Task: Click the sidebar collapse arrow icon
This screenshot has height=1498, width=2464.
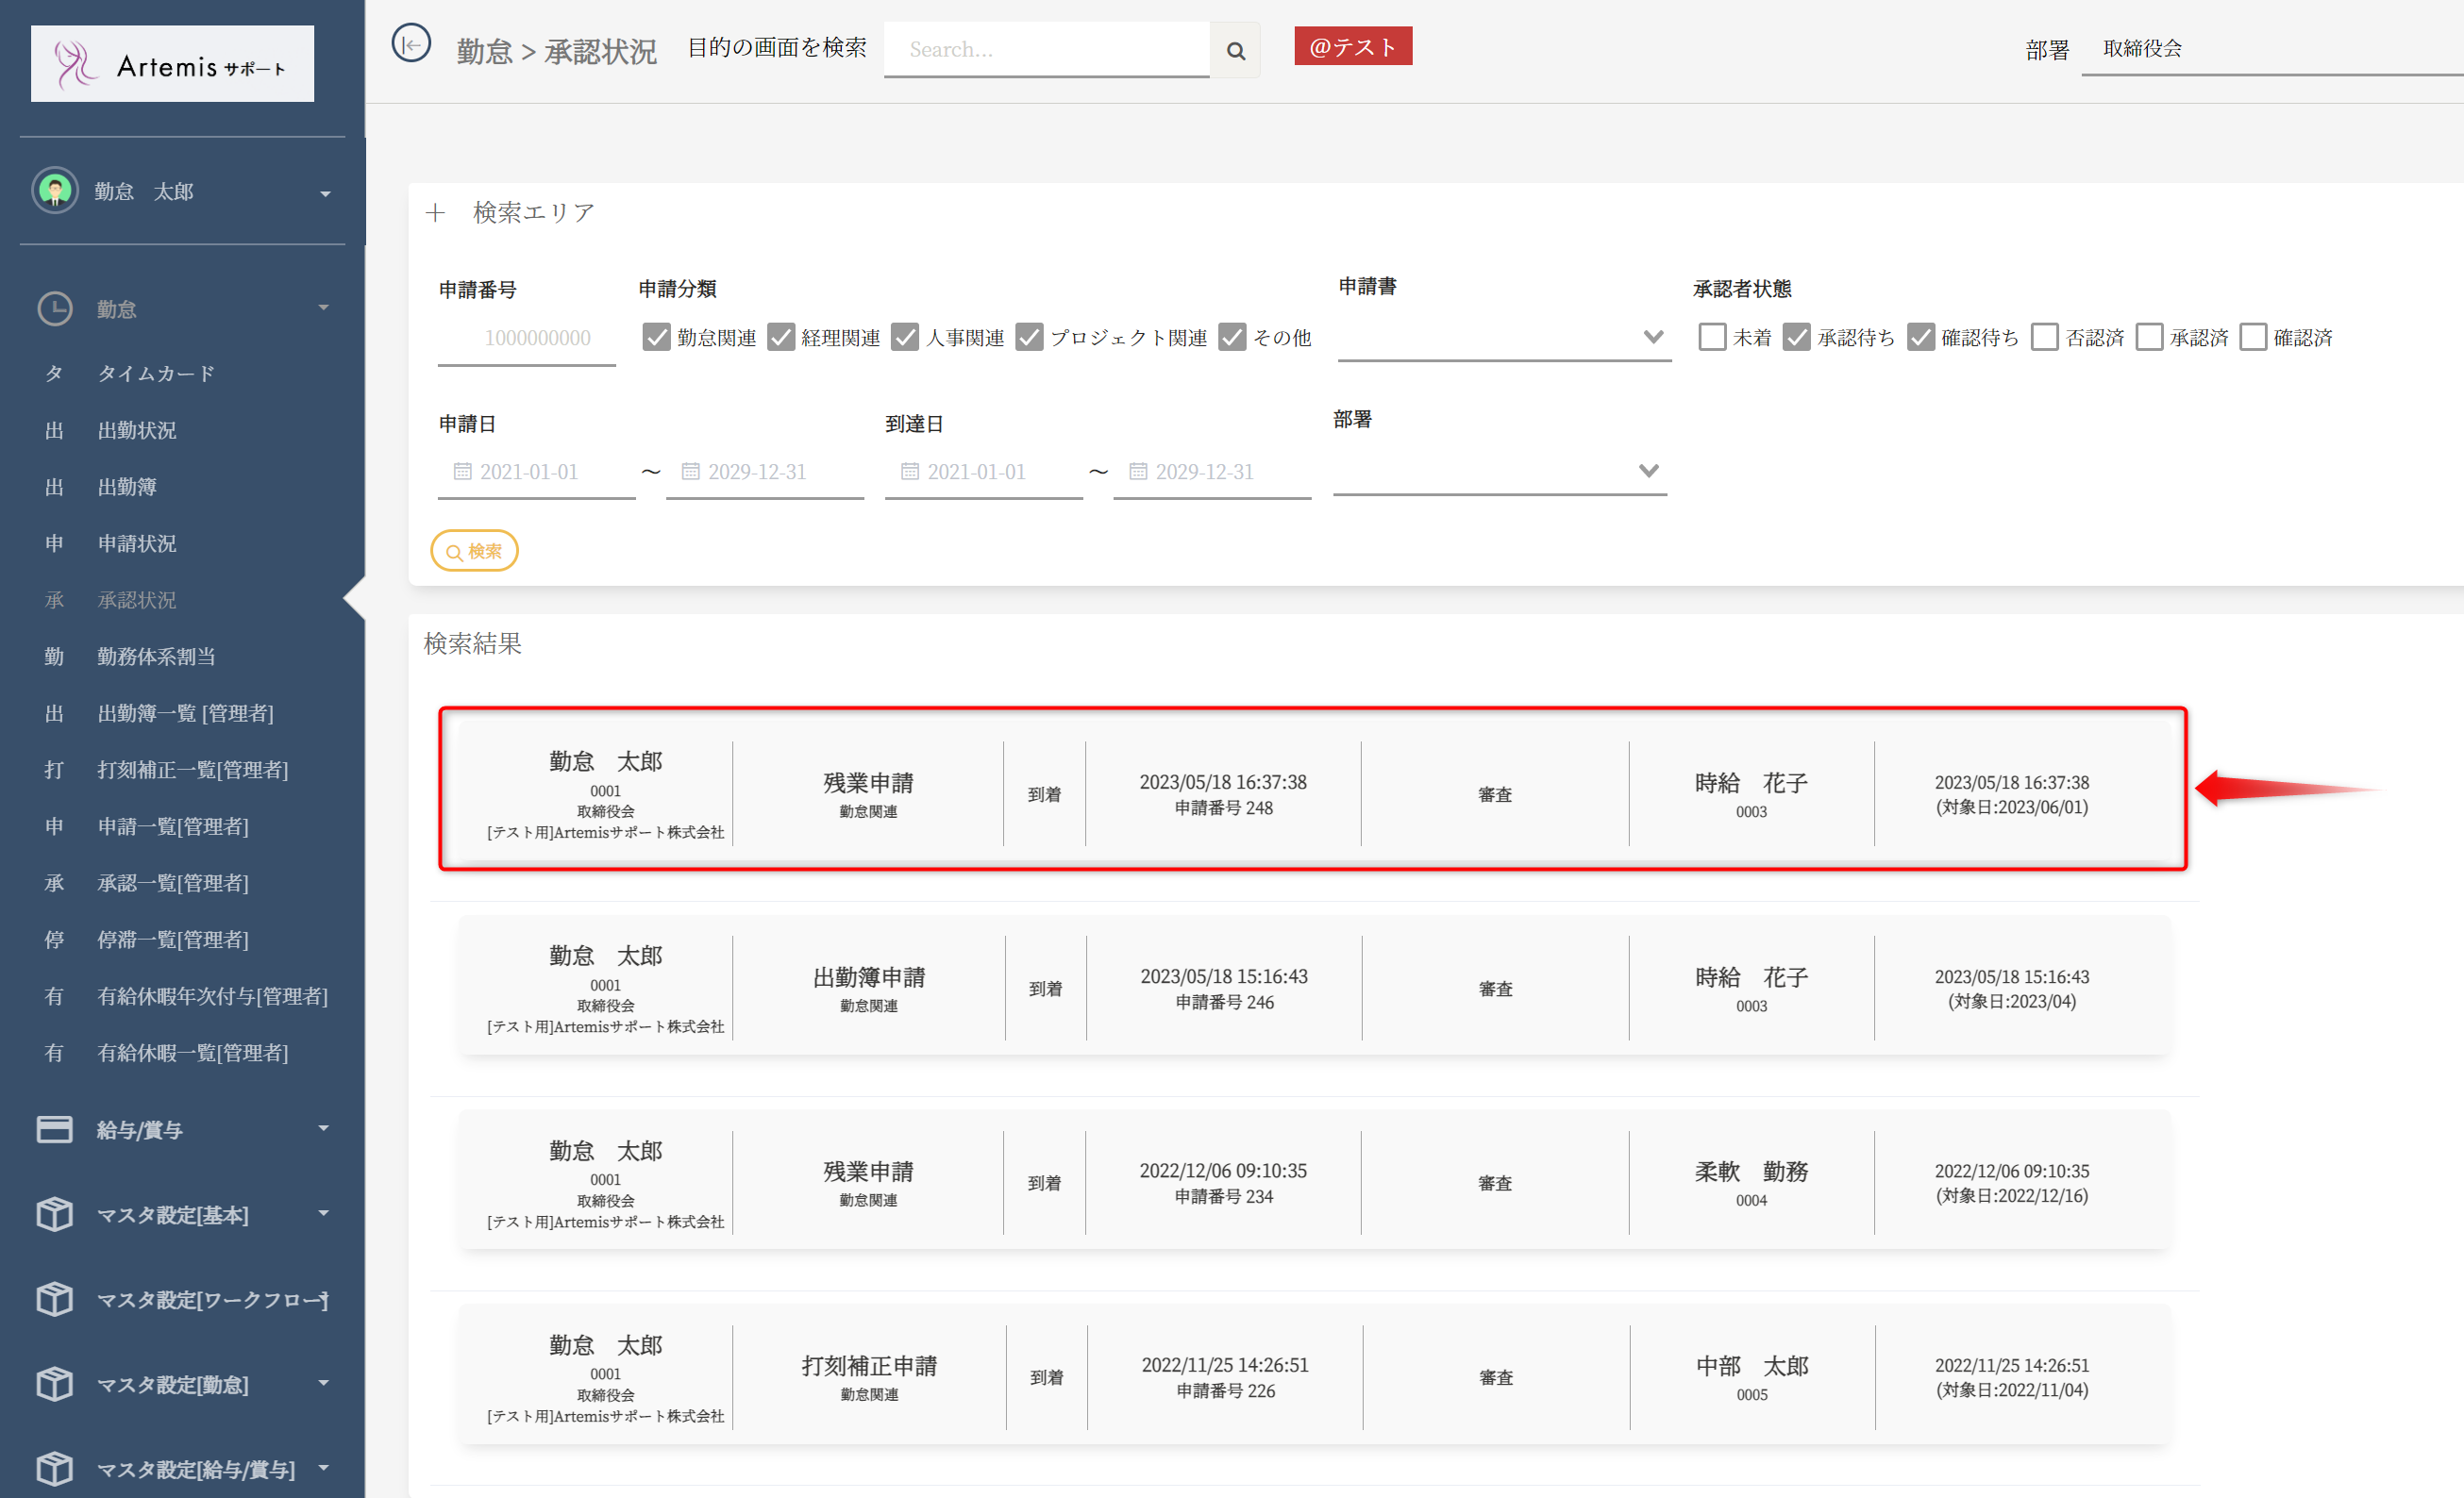Action: (411, 44)
